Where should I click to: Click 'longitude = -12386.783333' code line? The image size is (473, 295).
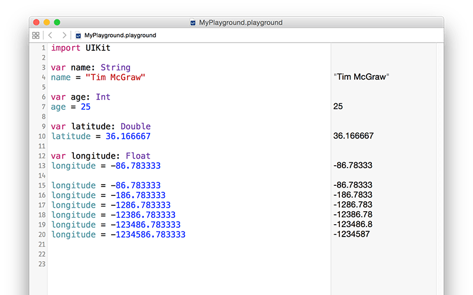113,215
